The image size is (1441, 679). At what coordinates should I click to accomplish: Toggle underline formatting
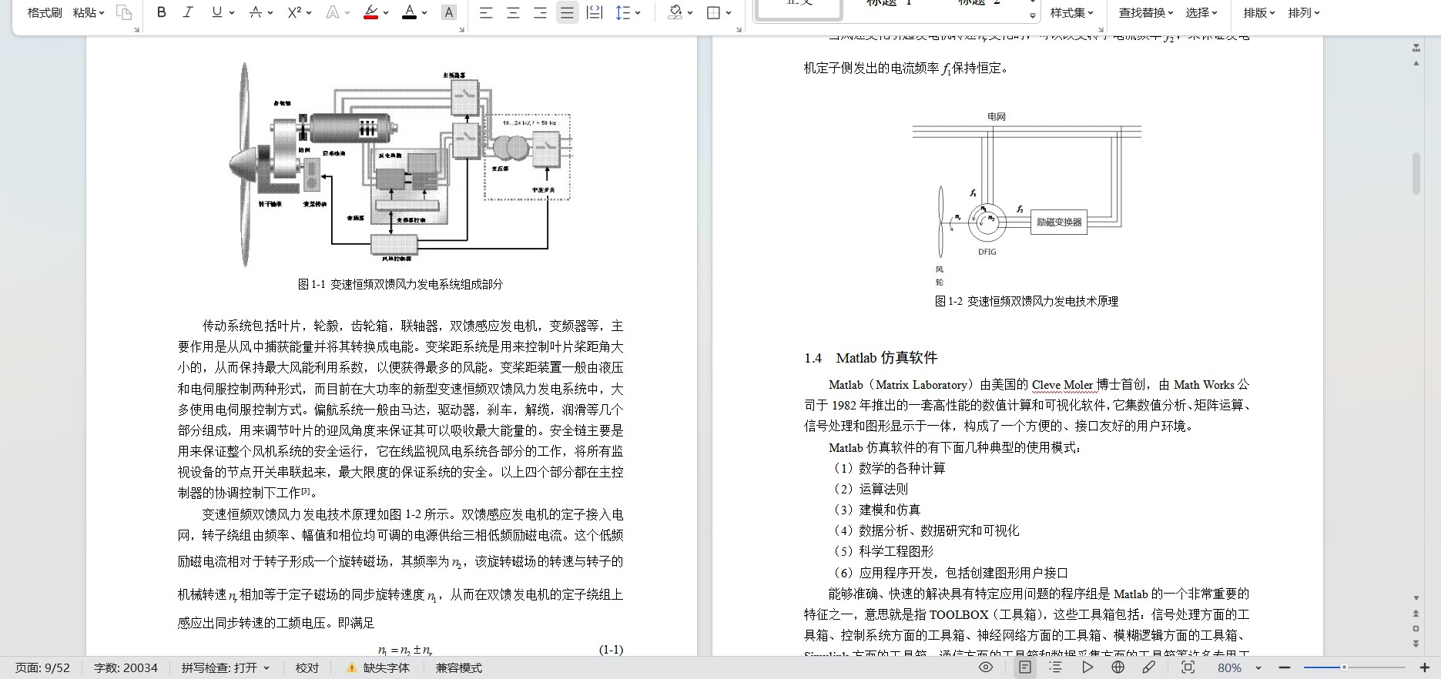[216, 12]
